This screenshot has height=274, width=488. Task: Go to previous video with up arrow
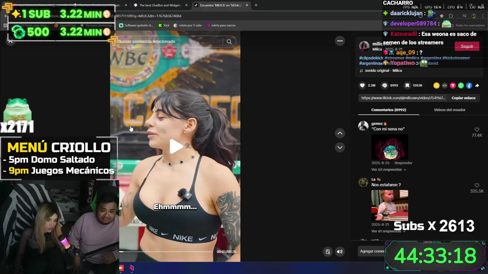340,133
